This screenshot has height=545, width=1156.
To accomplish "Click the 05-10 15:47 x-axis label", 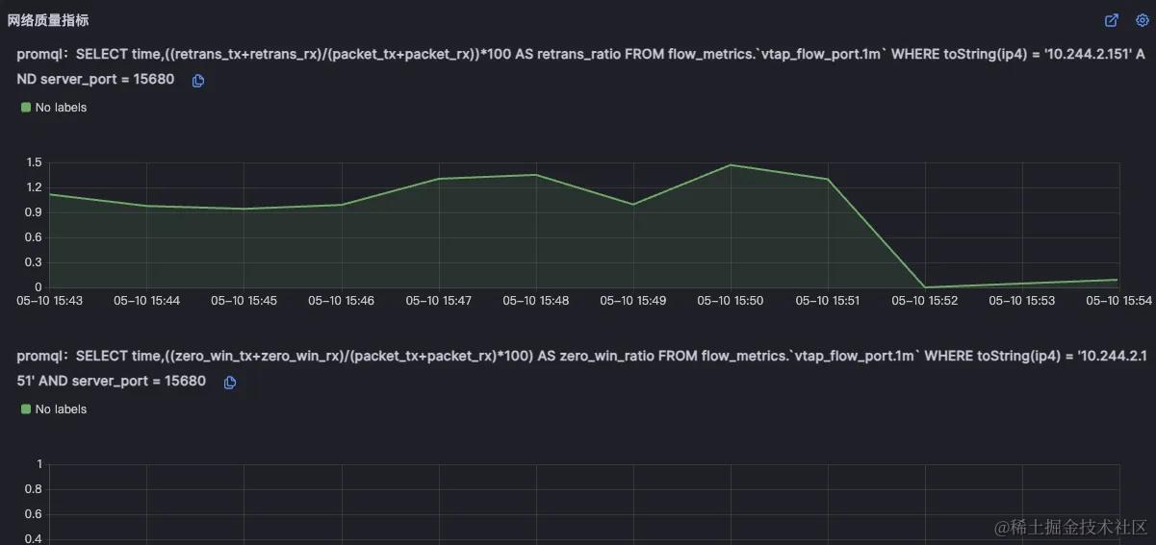I will point(439,301).
